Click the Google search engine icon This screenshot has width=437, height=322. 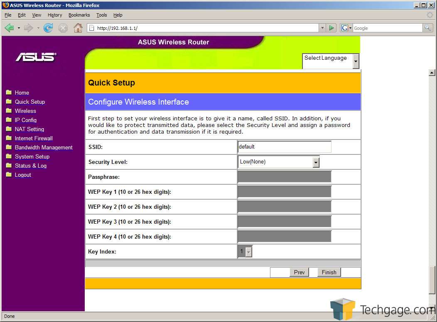pyautogui.click(x=344, y=28)
